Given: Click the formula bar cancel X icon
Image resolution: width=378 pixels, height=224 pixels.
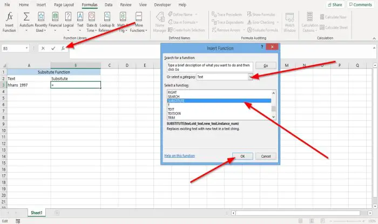Looking at the screenshot, I should coord(43,49).
